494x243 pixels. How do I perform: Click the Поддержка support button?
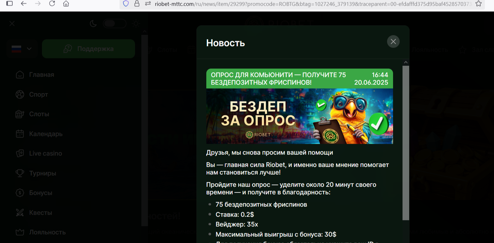tap(88, 49)
